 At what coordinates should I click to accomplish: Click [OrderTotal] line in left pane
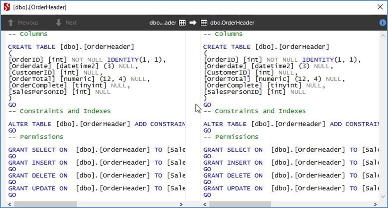click(x=79, y=79)
